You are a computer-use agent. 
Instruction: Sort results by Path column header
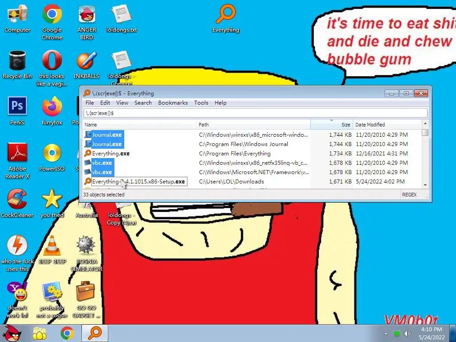253,125
